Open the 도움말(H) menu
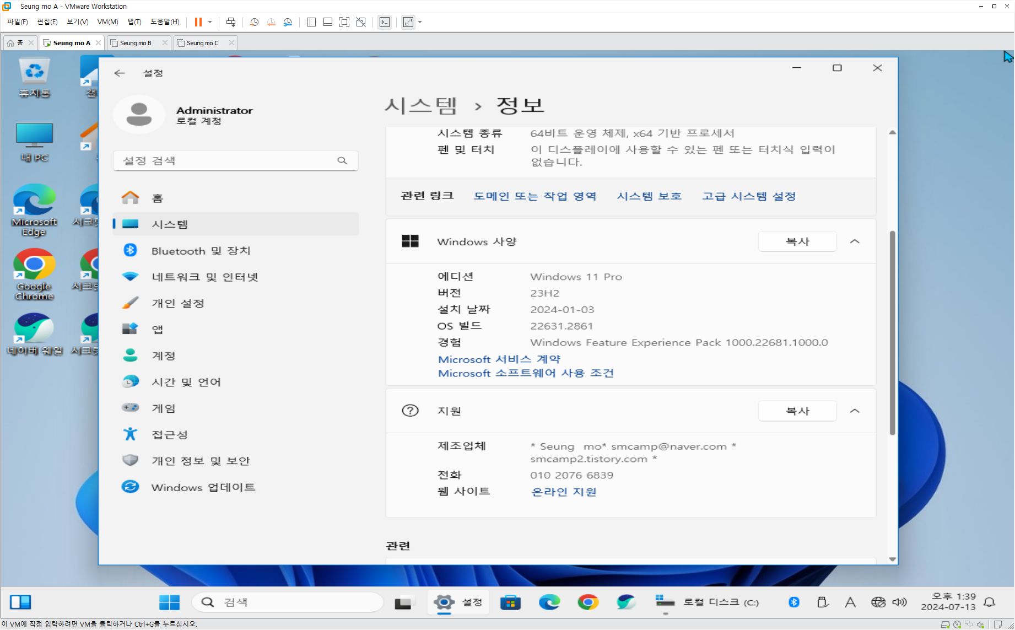 (x=165, y=22)
